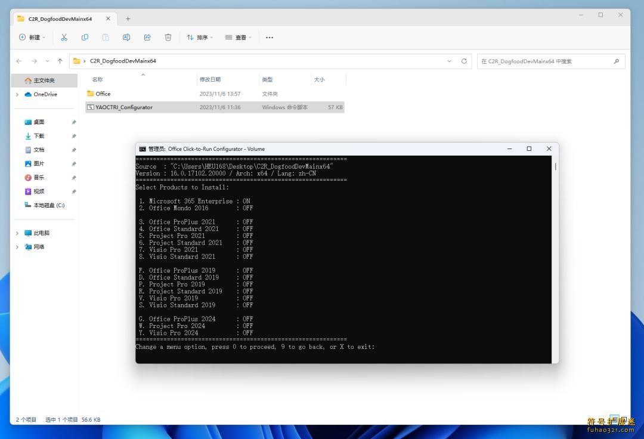This screenshot has width=644, height=439.
Task: Select the C2R_DogfoodDevMainx64 tab
Action: point(60,18)
